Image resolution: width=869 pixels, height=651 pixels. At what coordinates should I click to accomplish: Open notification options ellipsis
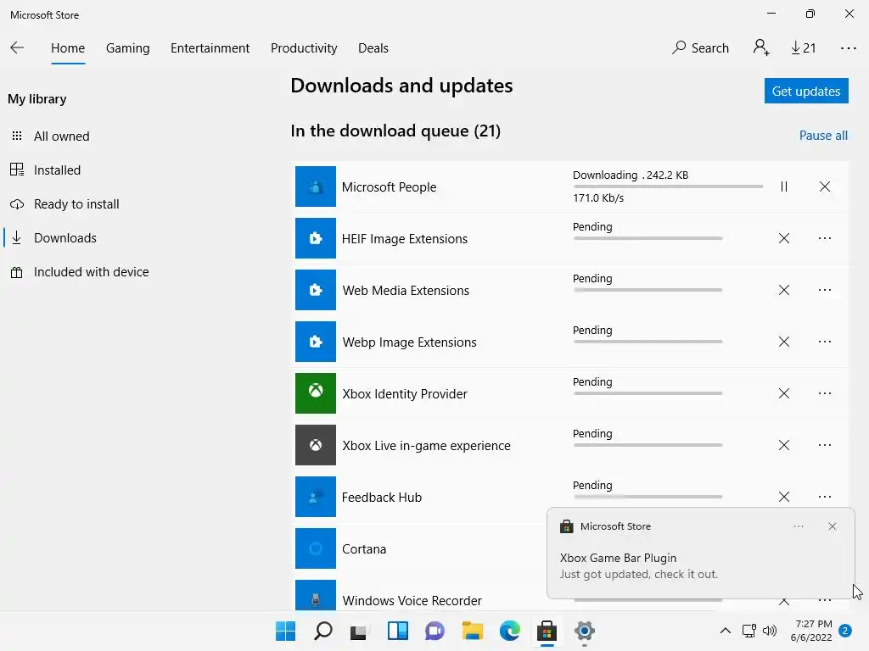798,526
